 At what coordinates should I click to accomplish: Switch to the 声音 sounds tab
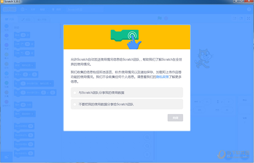pos(42,19)
